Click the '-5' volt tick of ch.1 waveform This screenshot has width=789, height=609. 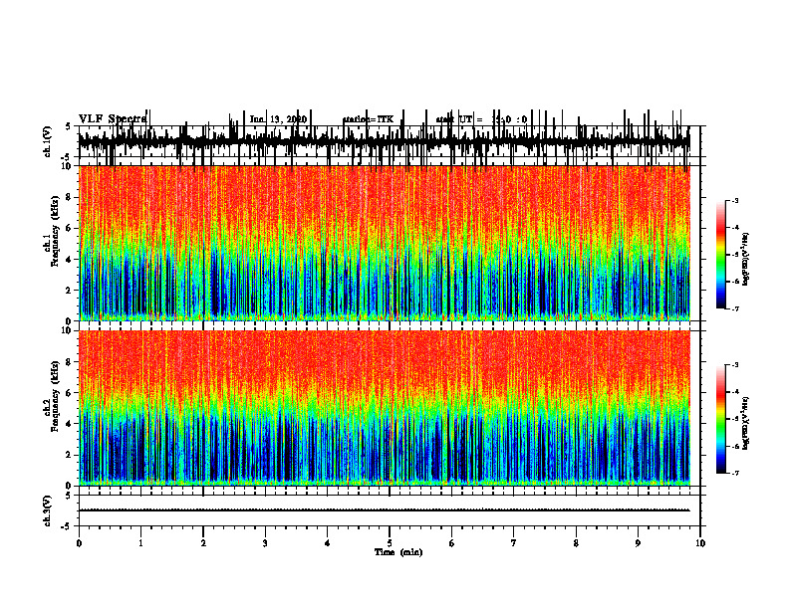(x=67, y=157)
